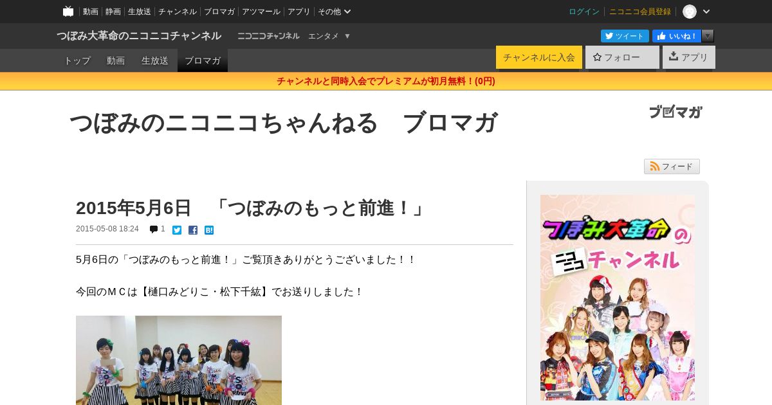The height and width of the screenshot is (405, 772).
Task: Open the RSS フィード button
Action: (672, 166)
